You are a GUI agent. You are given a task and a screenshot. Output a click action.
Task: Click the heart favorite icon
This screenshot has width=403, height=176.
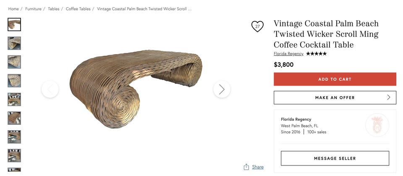[x=257, y=26]
